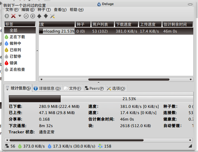198x152 pixels.
Task: Click the bottom panel horizontal scrollbar
Action: click(76, 140)
